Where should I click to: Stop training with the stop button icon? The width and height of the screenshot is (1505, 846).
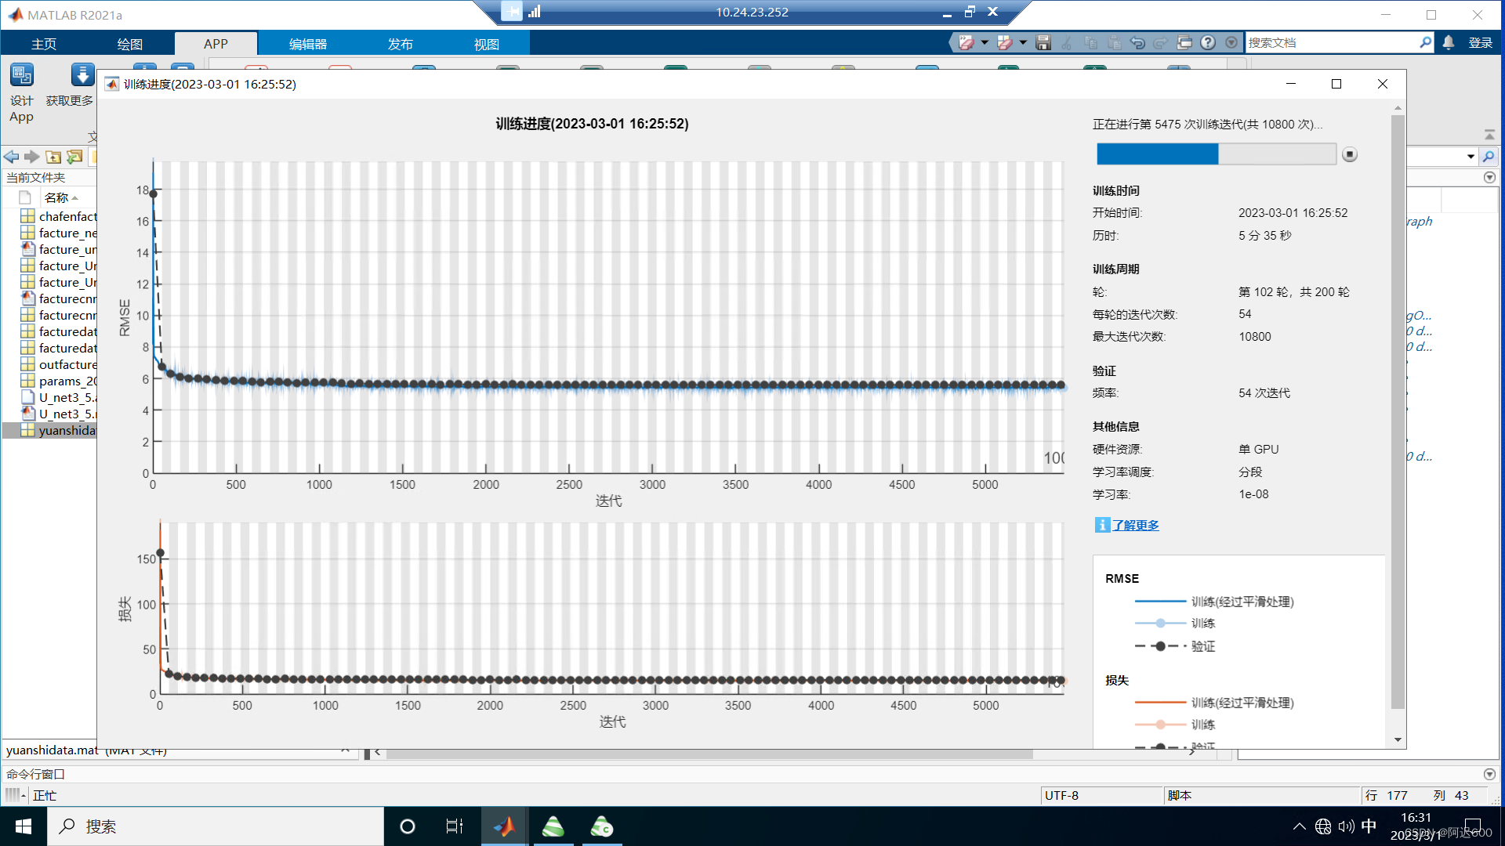coord(1350,154)
